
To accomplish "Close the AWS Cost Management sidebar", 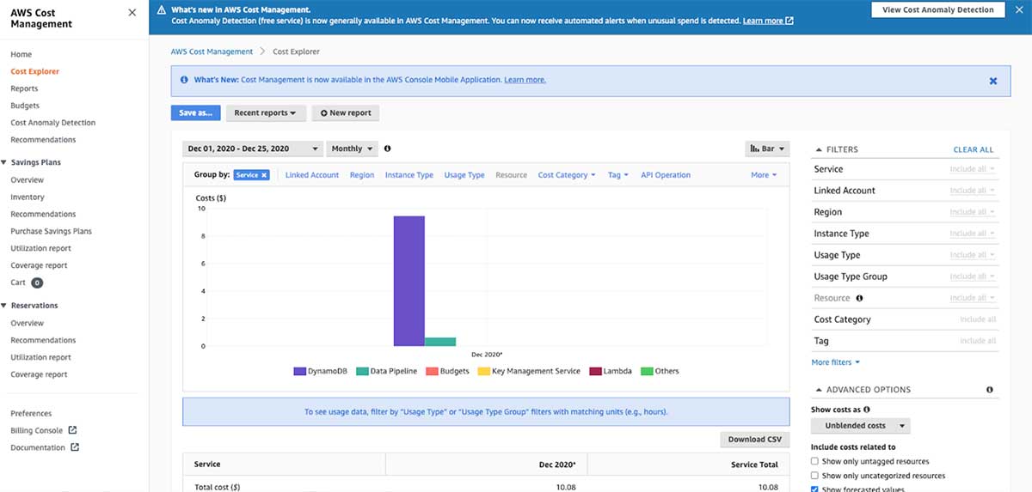I will (132, 13).
